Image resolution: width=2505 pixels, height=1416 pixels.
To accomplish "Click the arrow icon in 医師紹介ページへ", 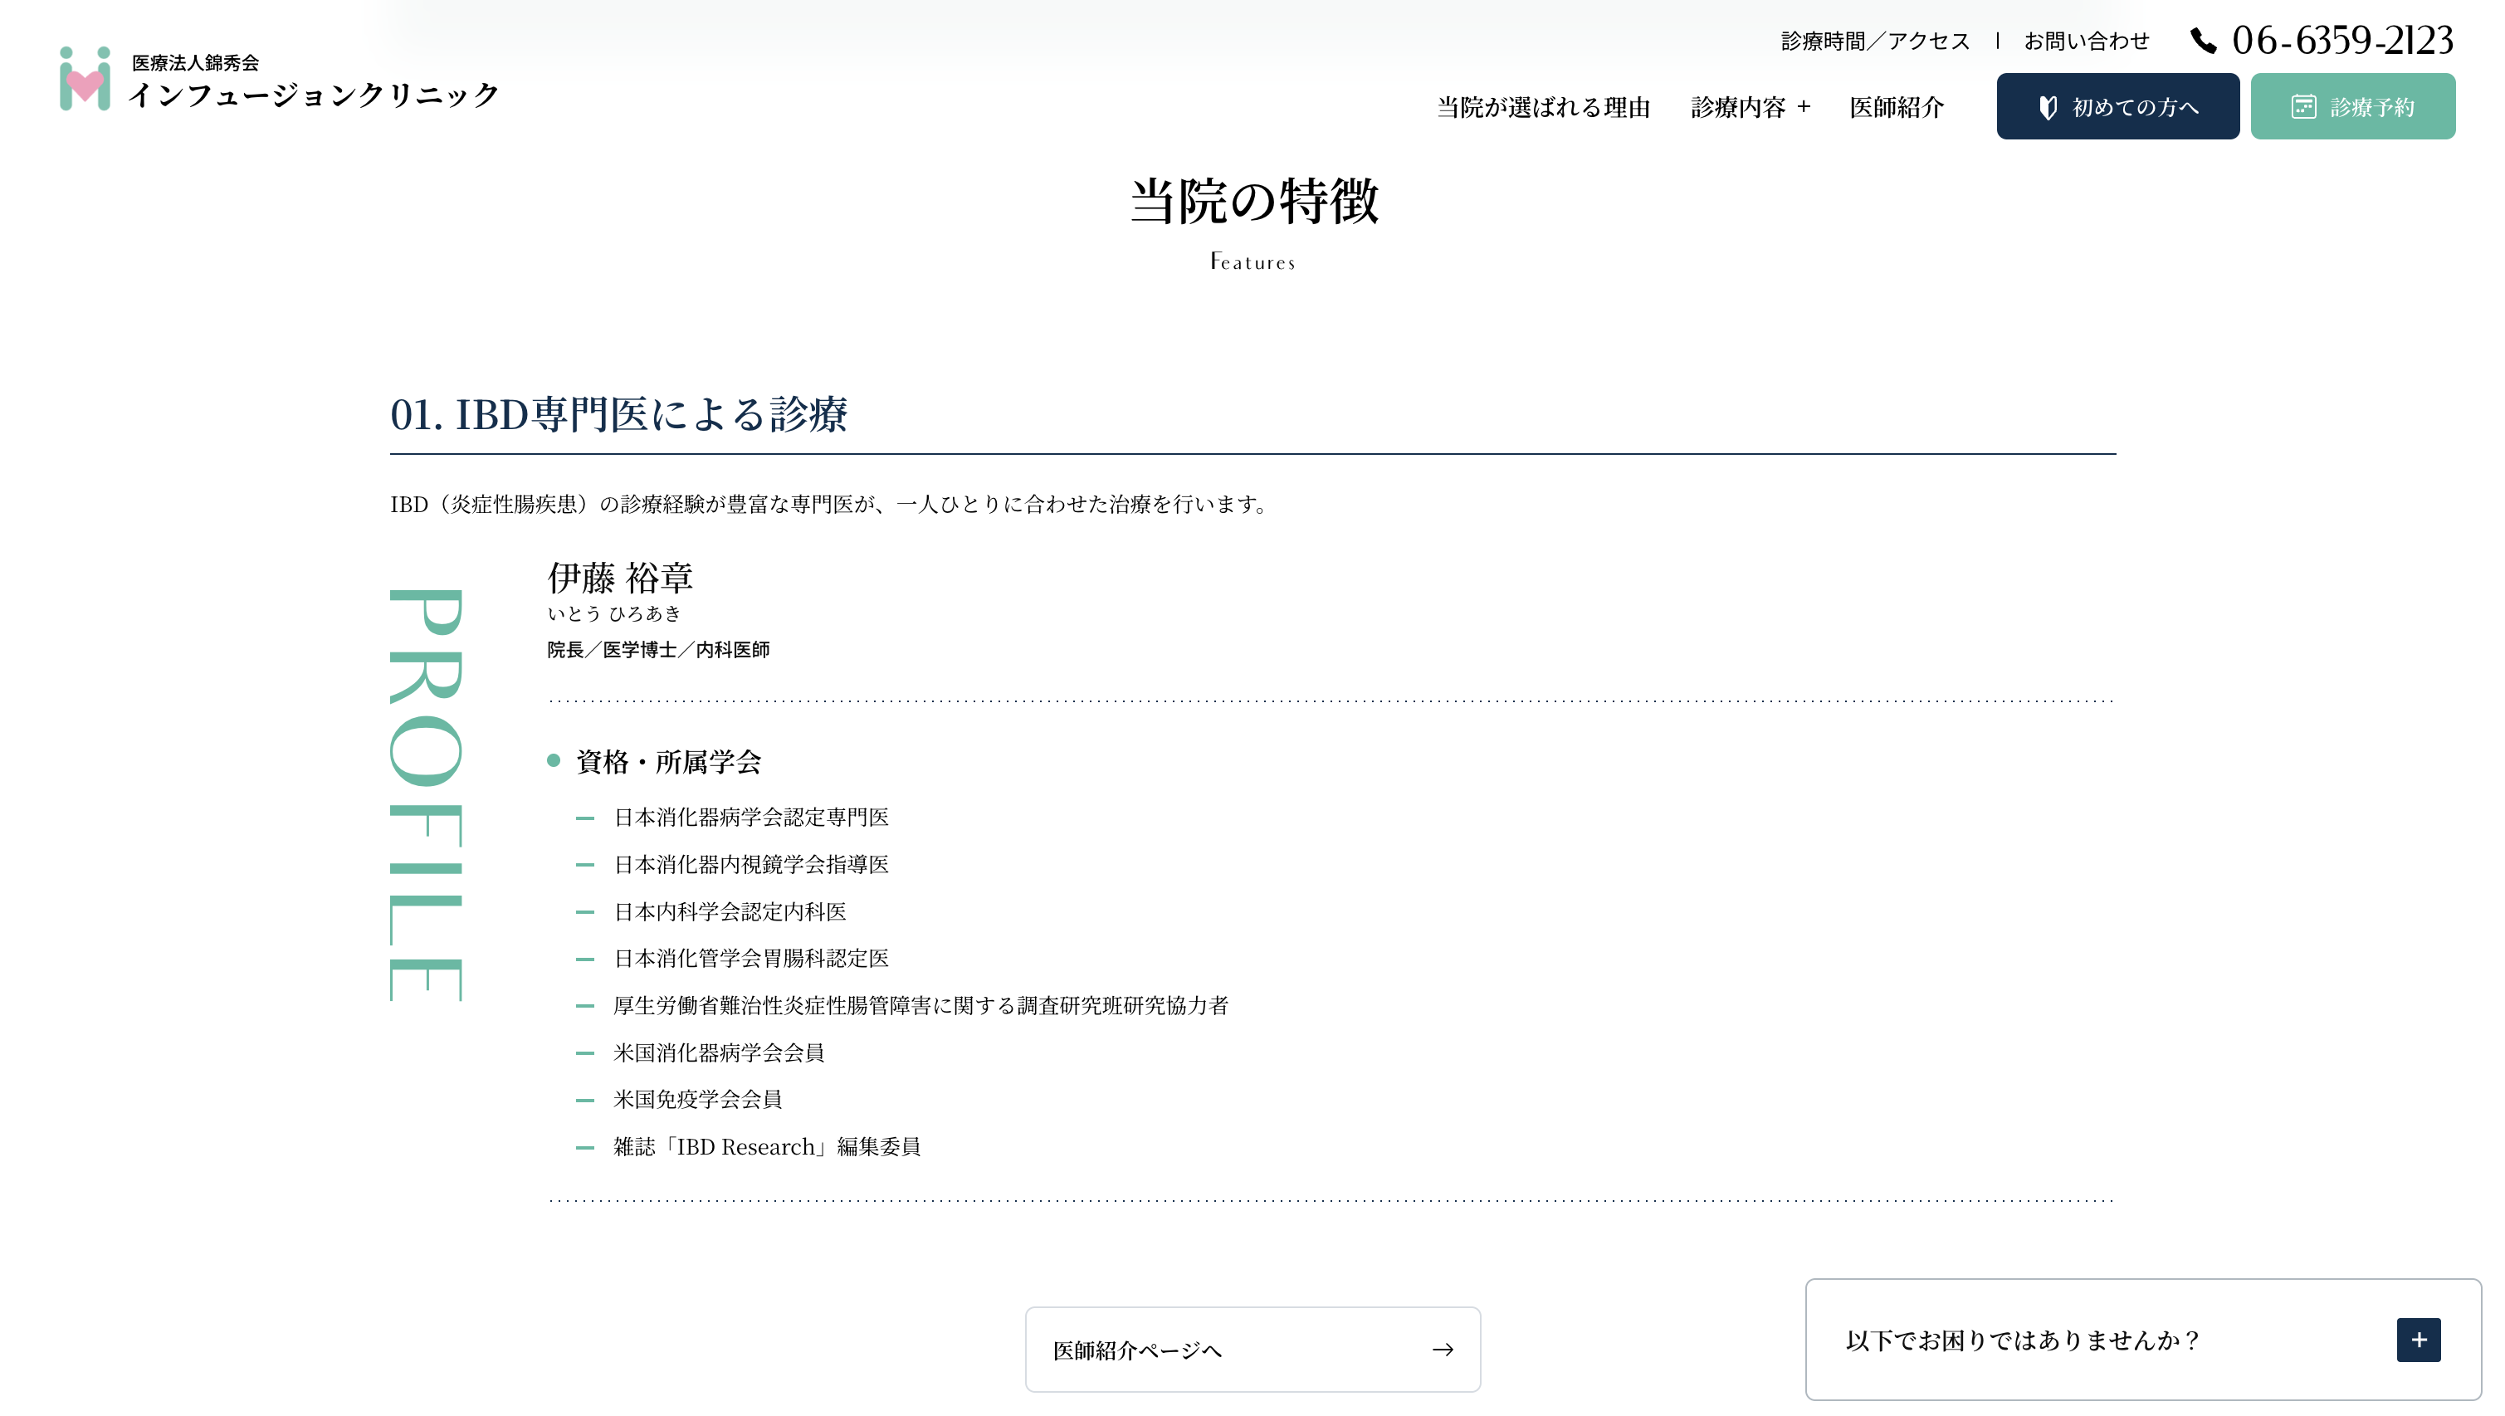I will (1442, 1350).
